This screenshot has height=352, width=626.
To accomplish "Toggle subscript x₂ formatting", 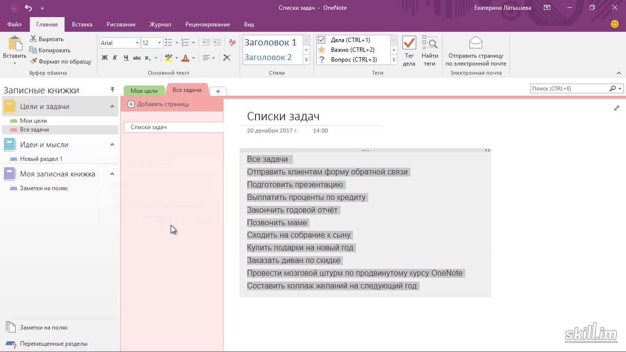I will coord(148,58).
